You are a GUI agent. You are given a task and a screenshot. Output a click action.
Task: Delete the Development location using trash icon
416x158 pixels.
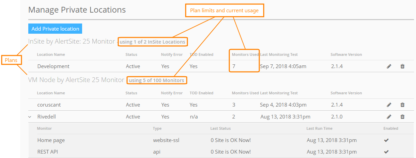[x=402, y=66]
